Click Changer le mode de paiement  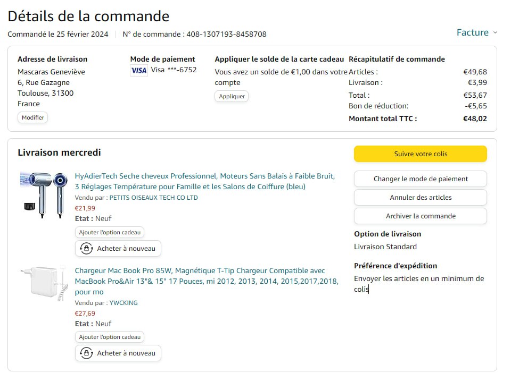pyautogui.click(x=420, y=179)
